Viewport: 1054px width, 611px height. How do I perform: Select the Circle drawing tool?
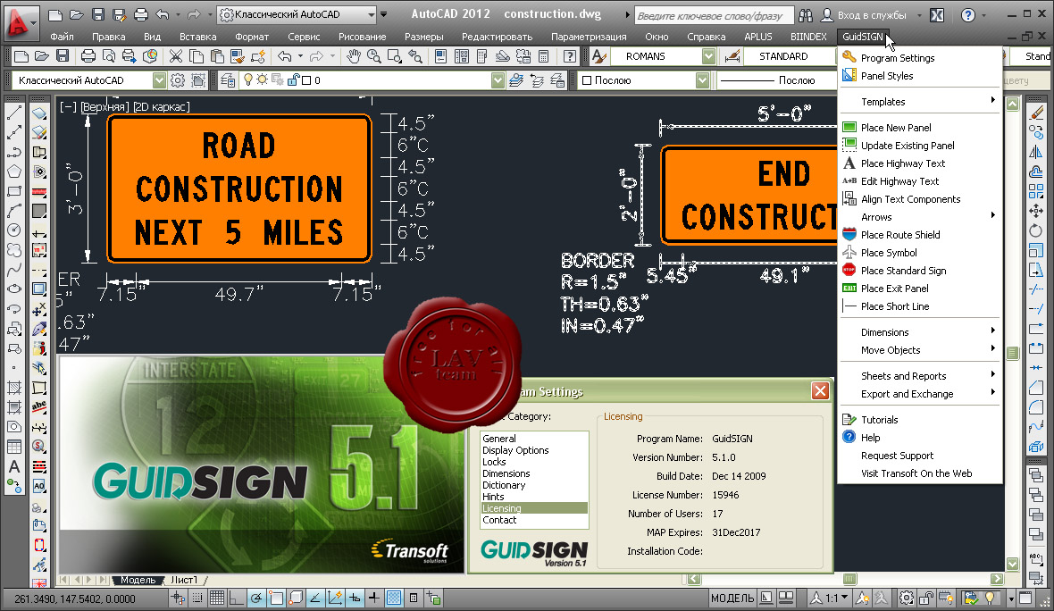(x=14, y=230)
